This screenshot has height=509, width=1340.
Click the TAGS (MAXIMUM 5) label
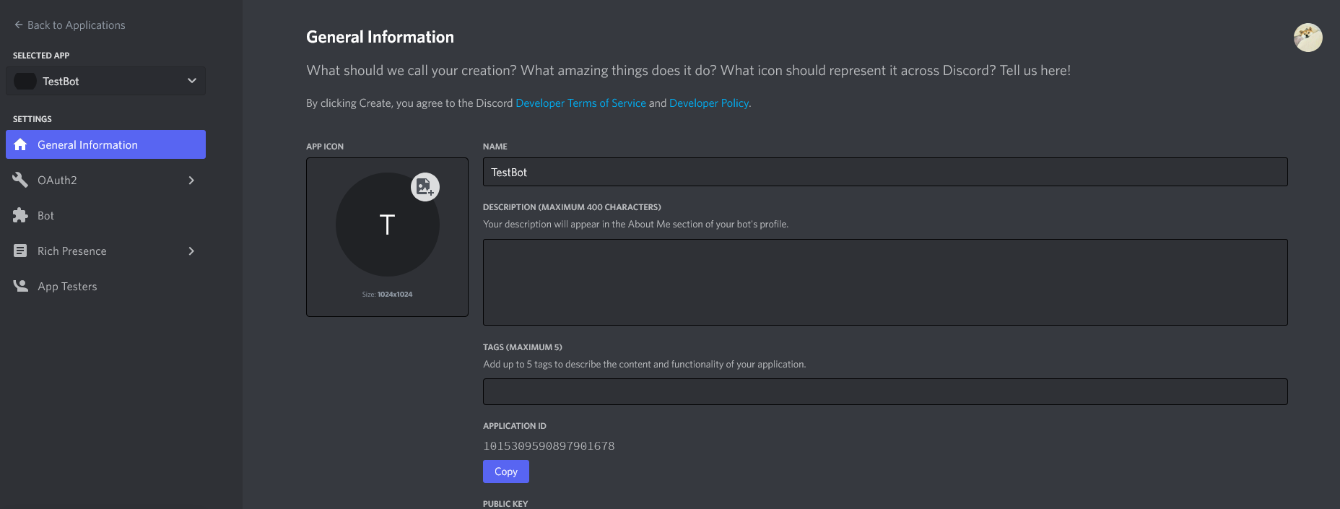(523, 347)
